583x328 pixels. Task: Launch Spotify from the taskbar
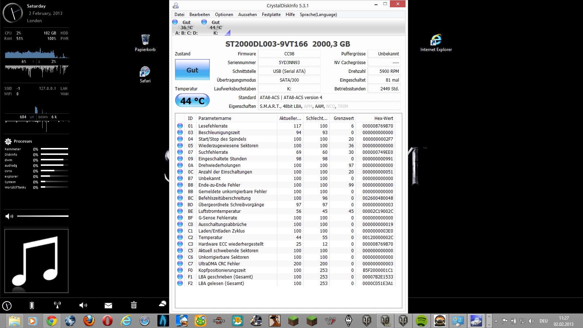click(x=421, y=321)
